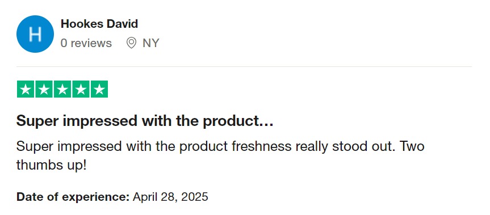490x215 pixels.
Task: Select the fifth green rating star
Action: coord(99,89)
